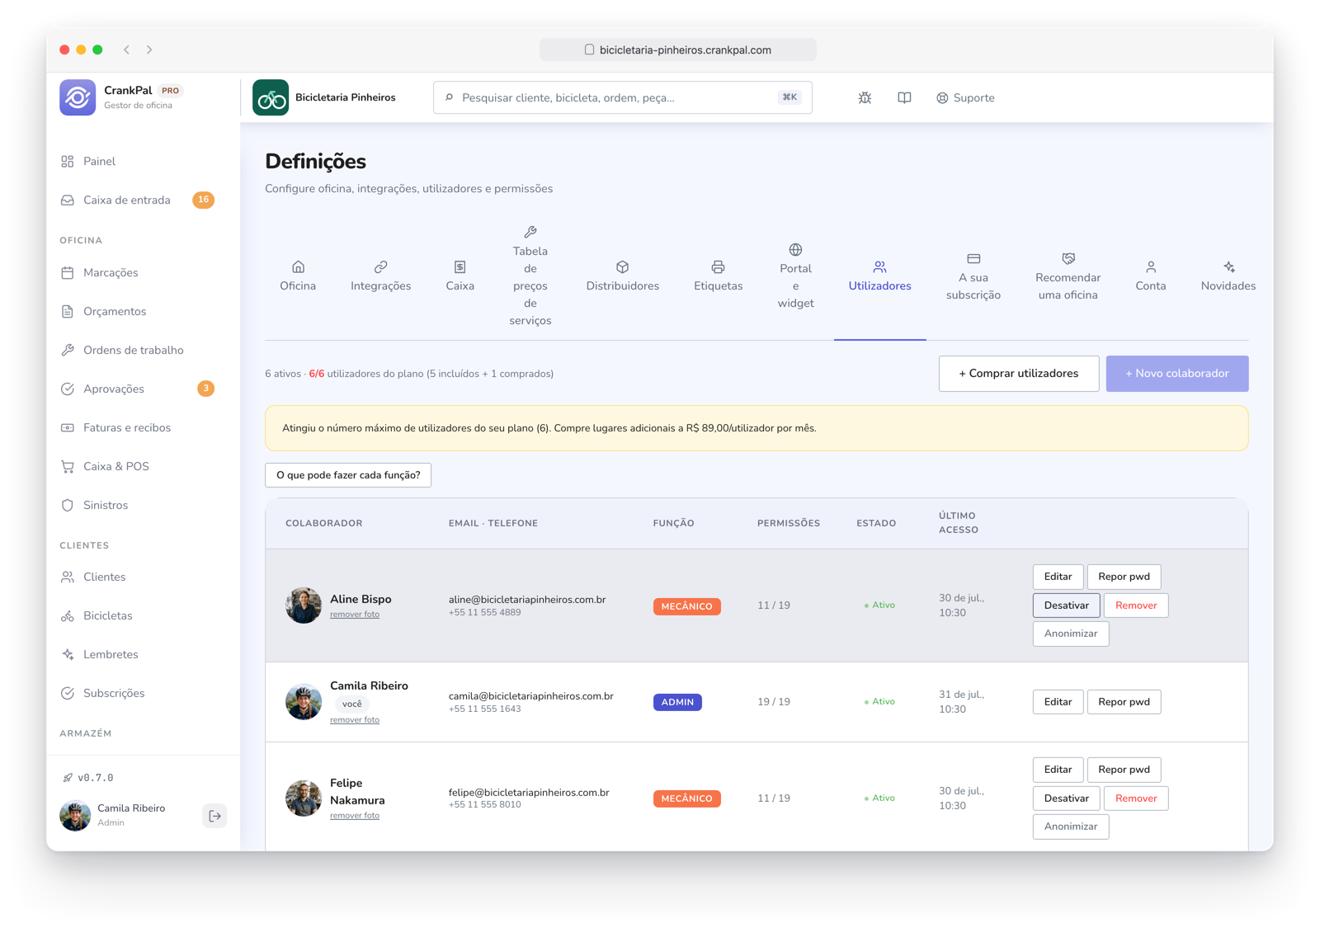Viewport: 1320px width, 933px height.
Task: Switch to the Oficina settings tab
Action: 298,276
